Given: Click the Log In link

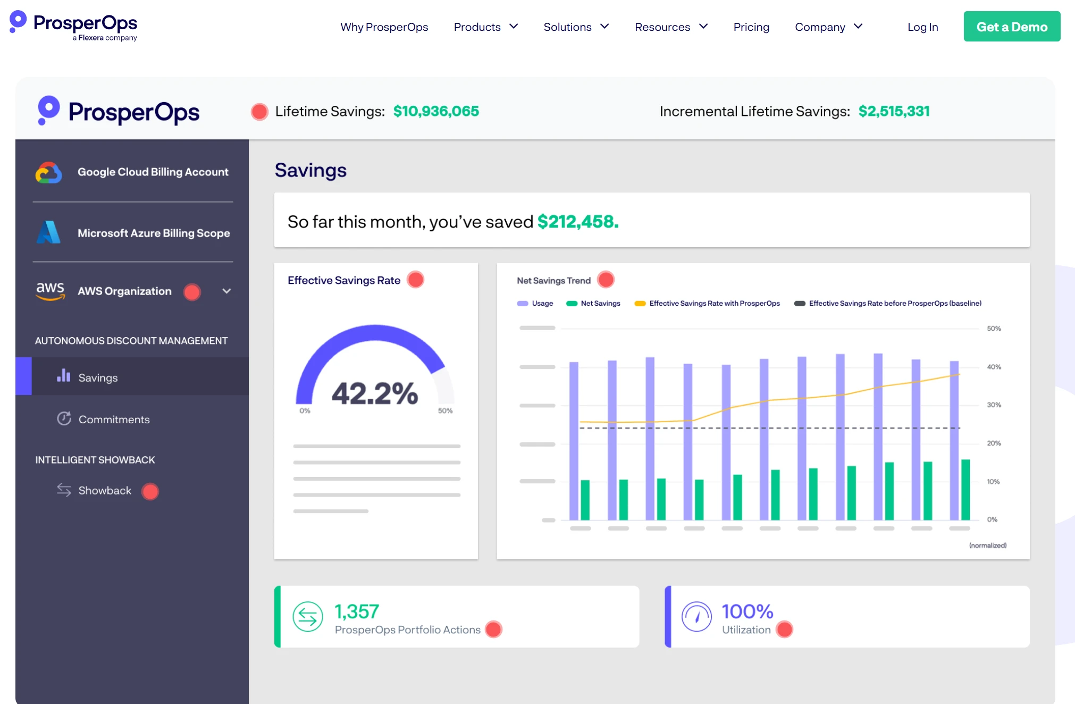Looking at the screenshot, I should 922,27.
